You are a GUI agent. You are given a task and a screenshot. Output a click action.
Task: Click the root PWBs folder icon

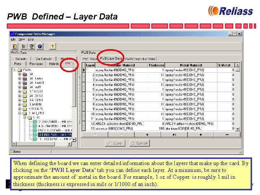19,70
